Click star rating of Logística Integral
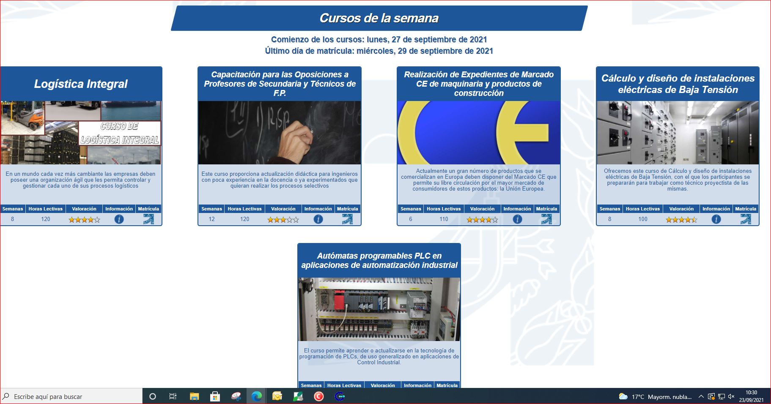This screenshot has height=404, width=771. coord(84,220)
